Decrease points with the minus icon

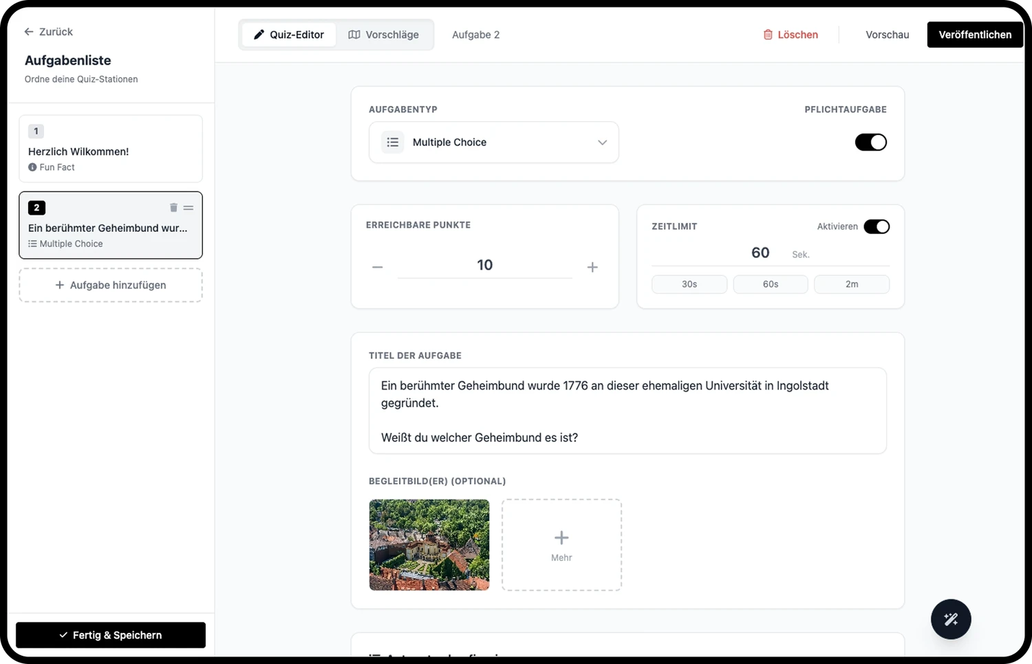377,267
